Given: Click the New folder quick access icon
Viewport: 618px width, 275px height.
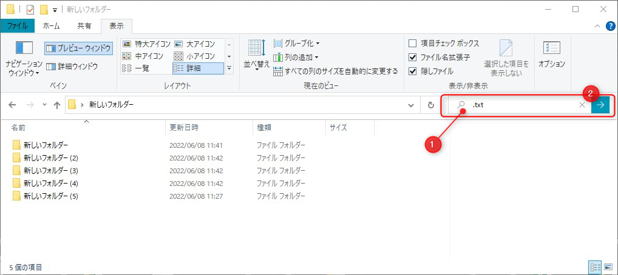Looking at the screenshot, I should pos(44,8).
